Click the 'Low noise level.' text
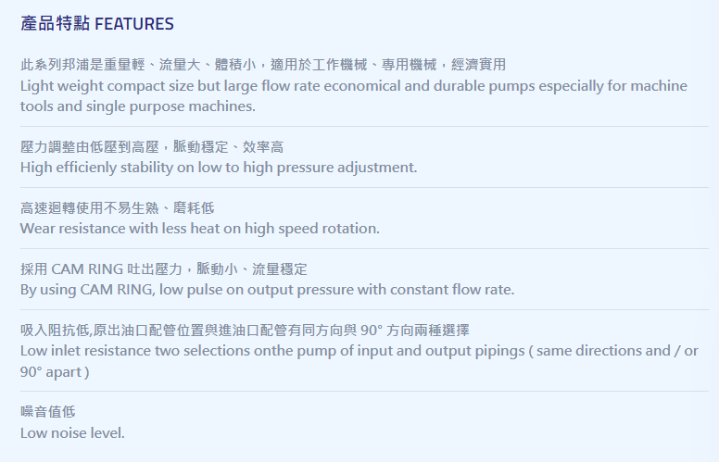This screenshot has height=462, width=719. 72,433
